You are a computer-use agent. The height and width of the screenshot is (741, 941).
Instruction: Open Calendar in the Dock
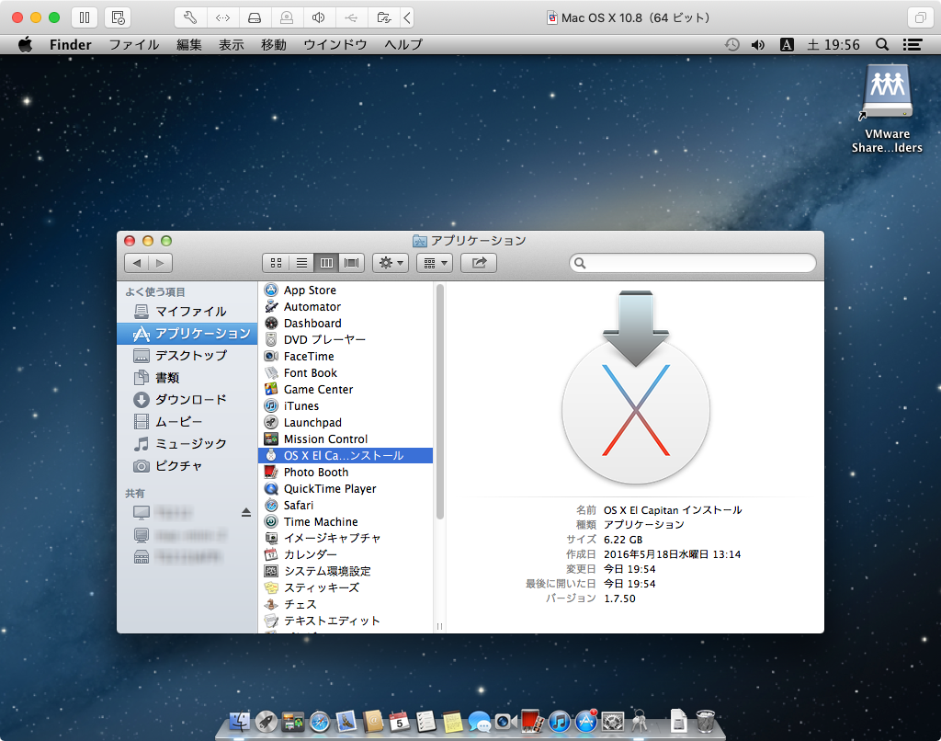[399, 722]
